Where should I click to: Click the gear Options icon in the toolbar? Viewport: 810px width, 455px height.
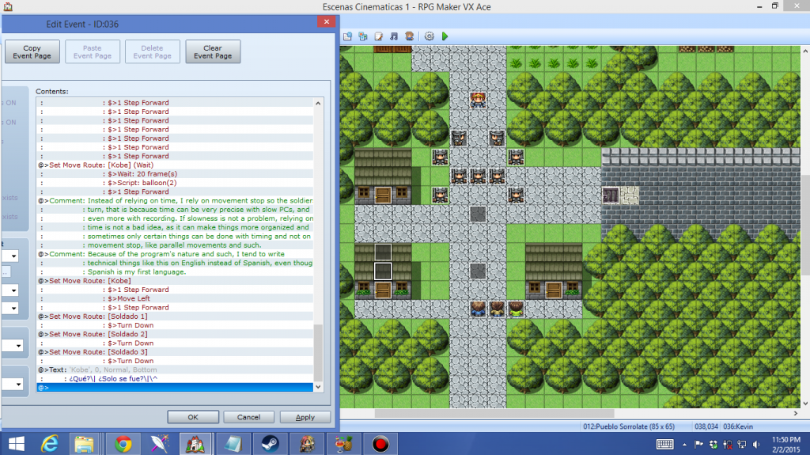click(x=430, y=36)
